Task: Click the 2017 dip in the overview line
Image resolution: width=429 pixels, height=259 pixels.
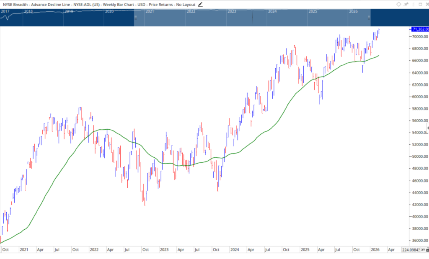Action: pyautogui.click(x=6, y=18)
